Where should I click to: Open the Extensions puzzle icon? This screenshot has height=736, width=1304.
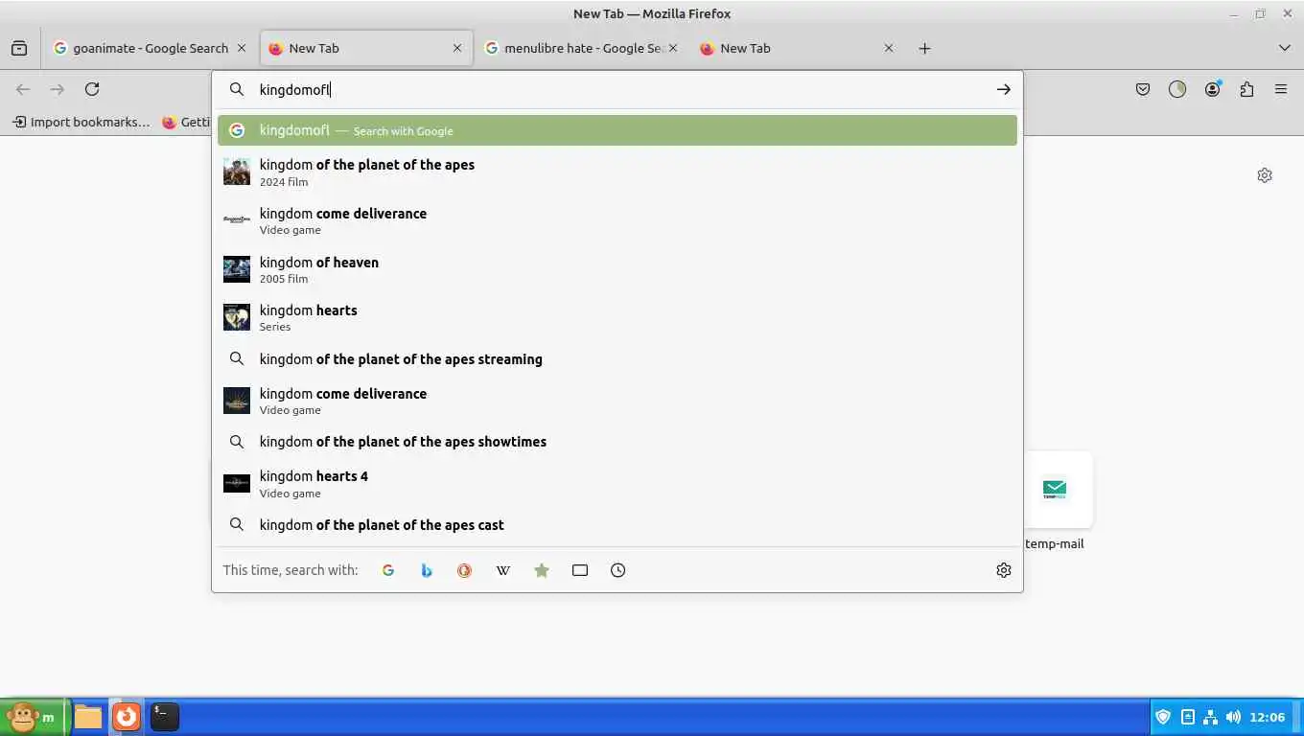(1246, 89)
